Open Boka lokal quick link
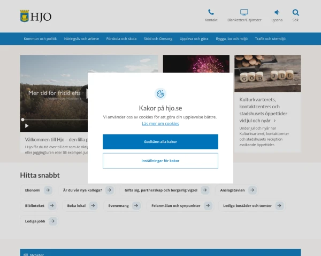Viewport: 321px width, 256px height. coord(81,205)
